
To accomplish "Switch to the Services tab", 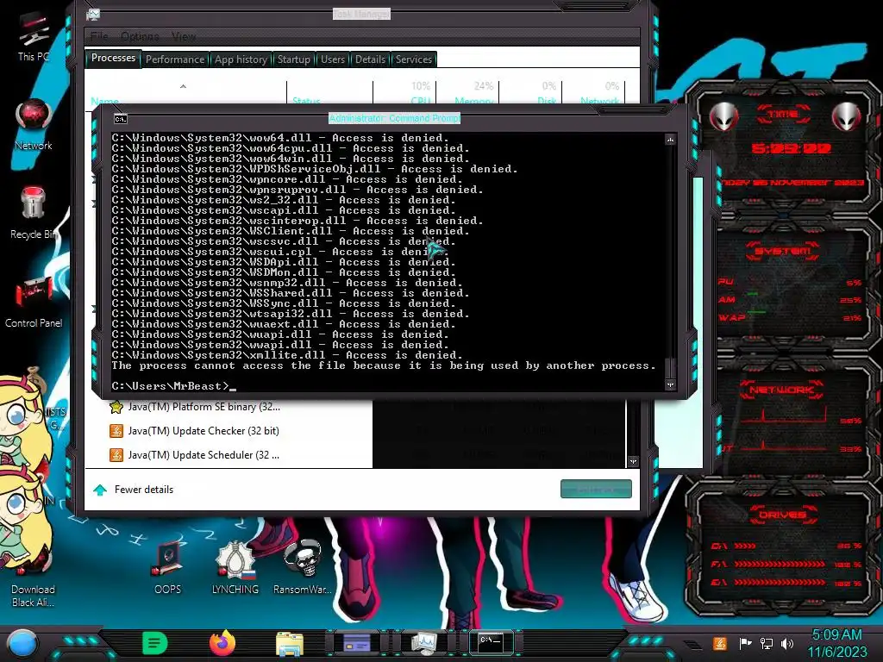I will [x=414, y=59].
